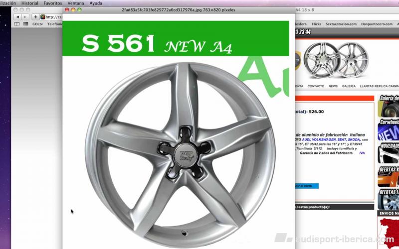This screenshot has height=249, width=399.
Task: Open the Ventana menu
Action: tap(76, 3)
